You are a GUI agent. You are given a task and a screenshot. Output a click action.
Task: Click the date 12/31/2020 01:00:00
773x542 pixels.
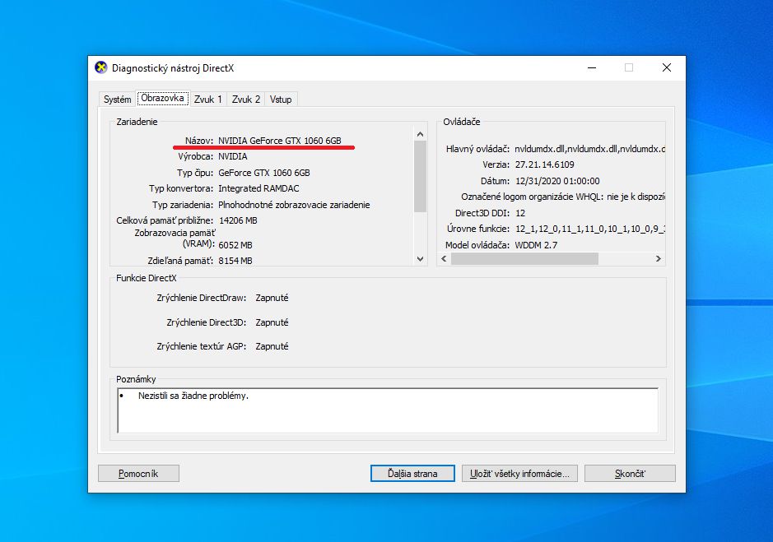[x=557, y=181]
